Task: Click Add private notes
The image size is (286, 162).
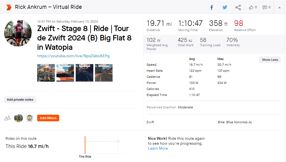Action: pos(20,100)
